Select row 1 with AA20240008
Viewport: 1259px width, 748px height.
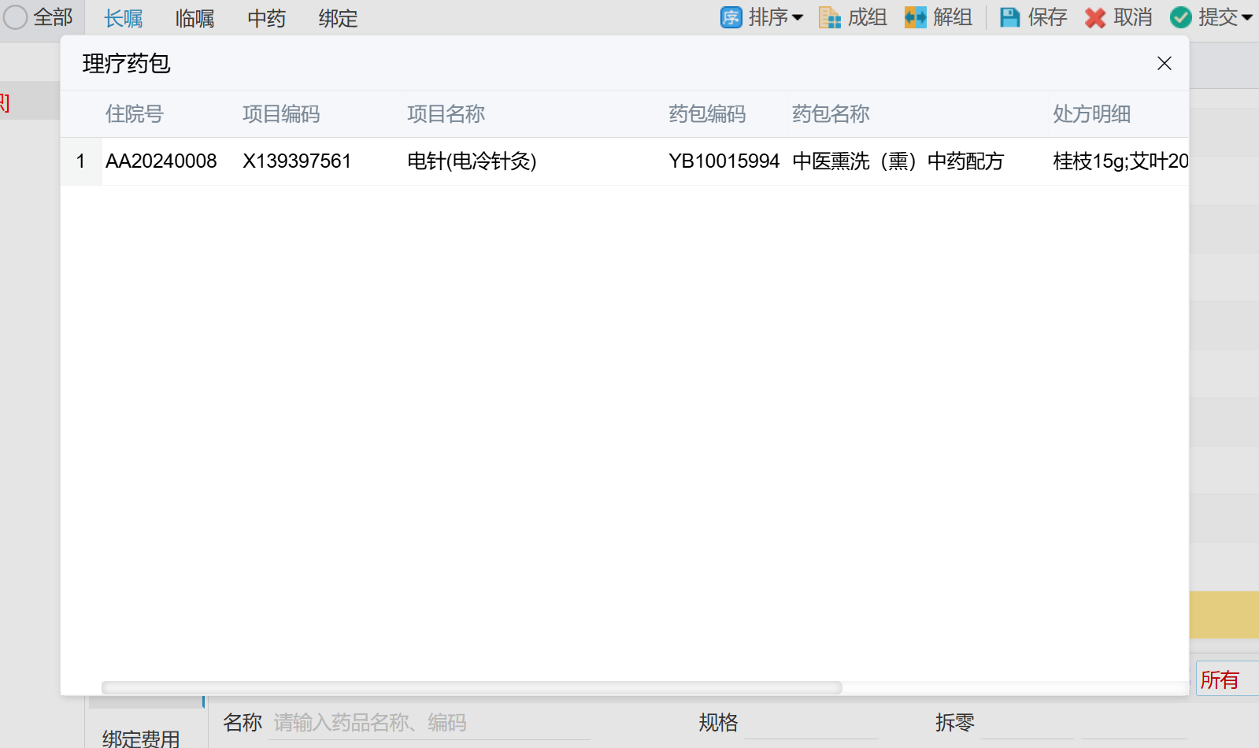(161, 161)
